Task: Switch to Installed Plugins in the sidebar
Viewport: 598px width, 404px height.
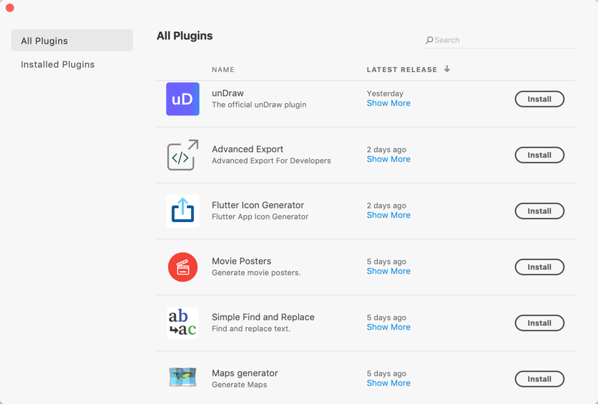Action: (57, 64)
